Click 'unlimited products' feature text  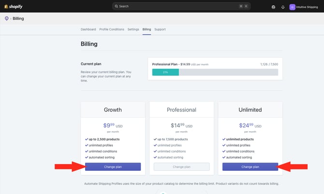[x=240, y=139]
